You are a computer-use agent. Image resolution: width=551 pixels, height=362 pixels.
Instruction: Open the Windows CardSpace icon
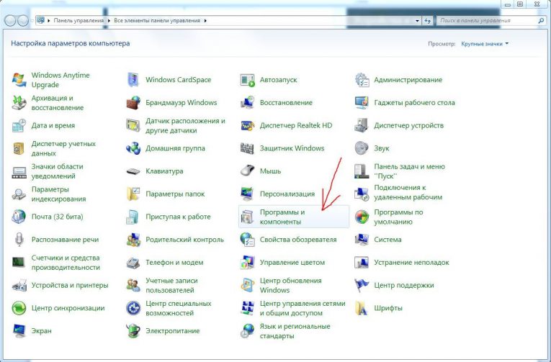(x=133, y=80)
